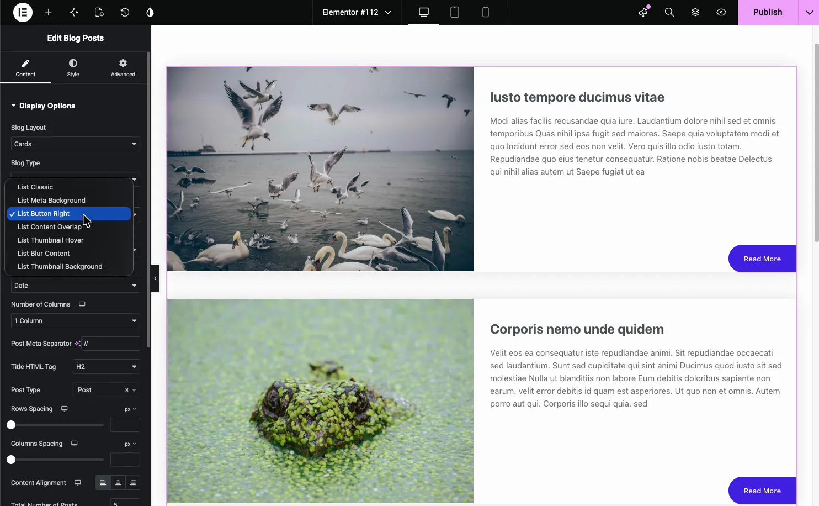Image resolution: width=819 pixels, height=506 pixels.
Task: Click the Number of Columns responsive icon
Action: (82, 304)
